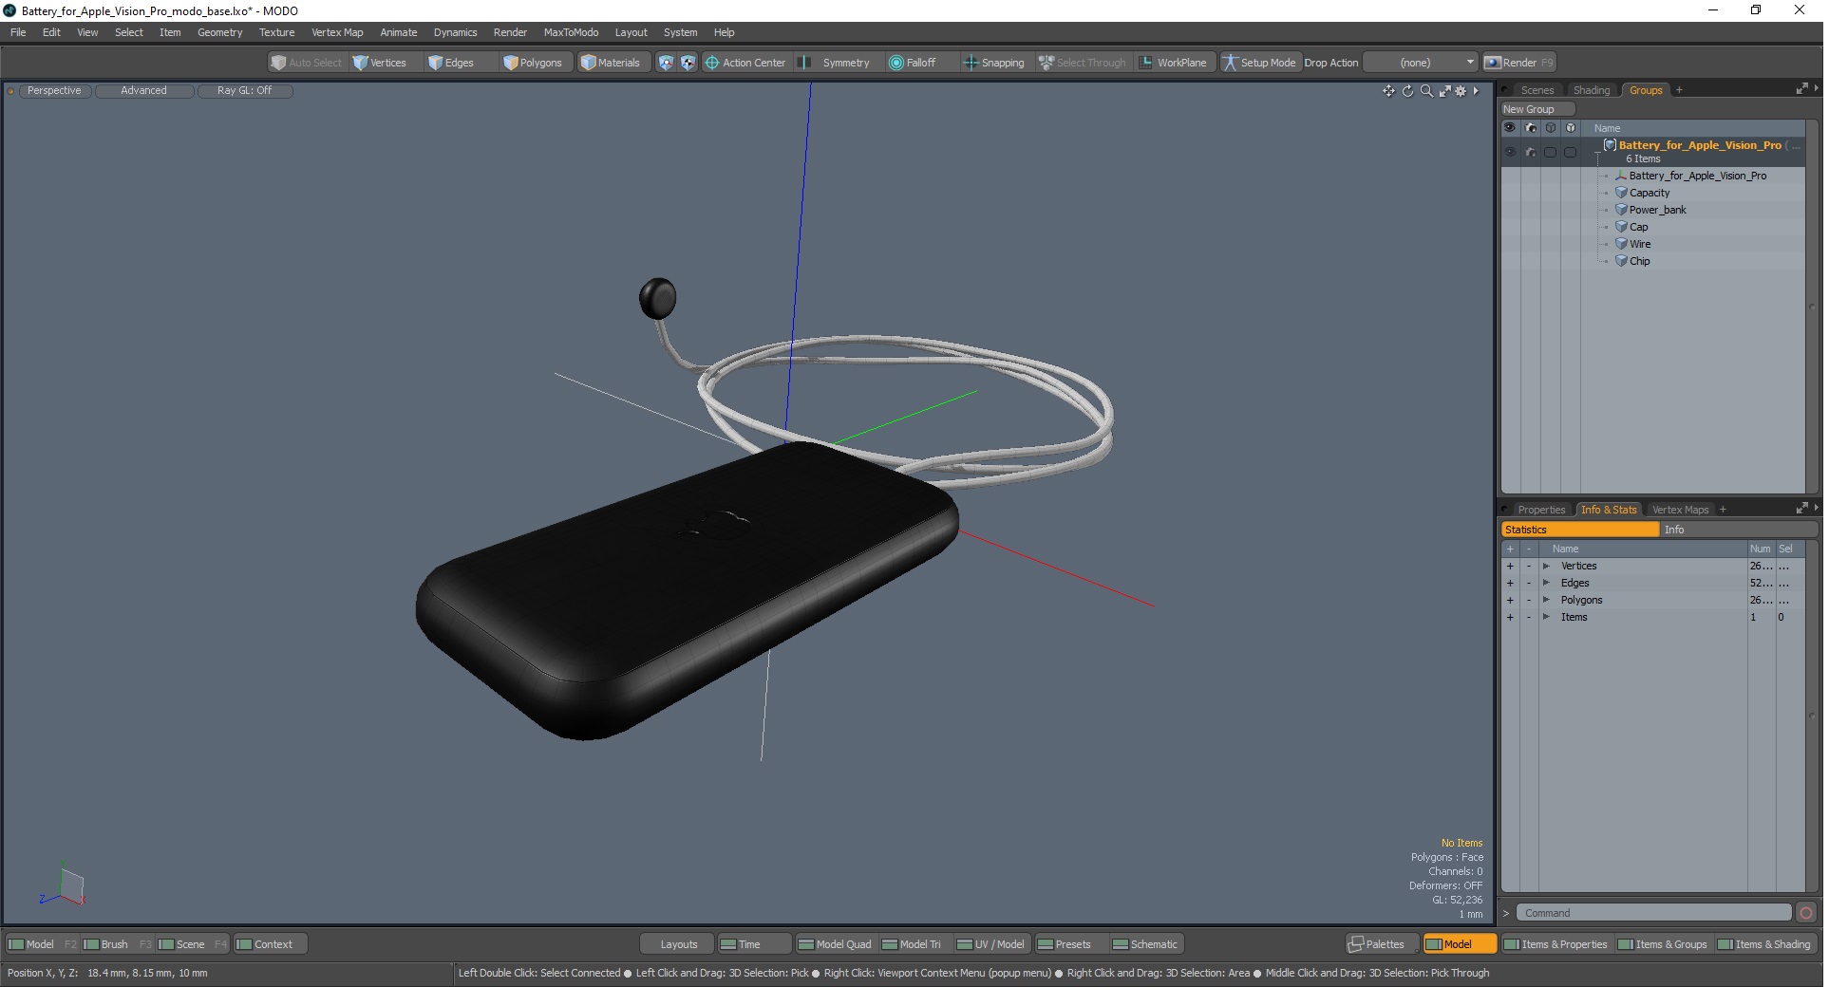Maximize the Info & Stats panel
Viewport: 1829px width, 987px height.
click(x=1801, y=509)
